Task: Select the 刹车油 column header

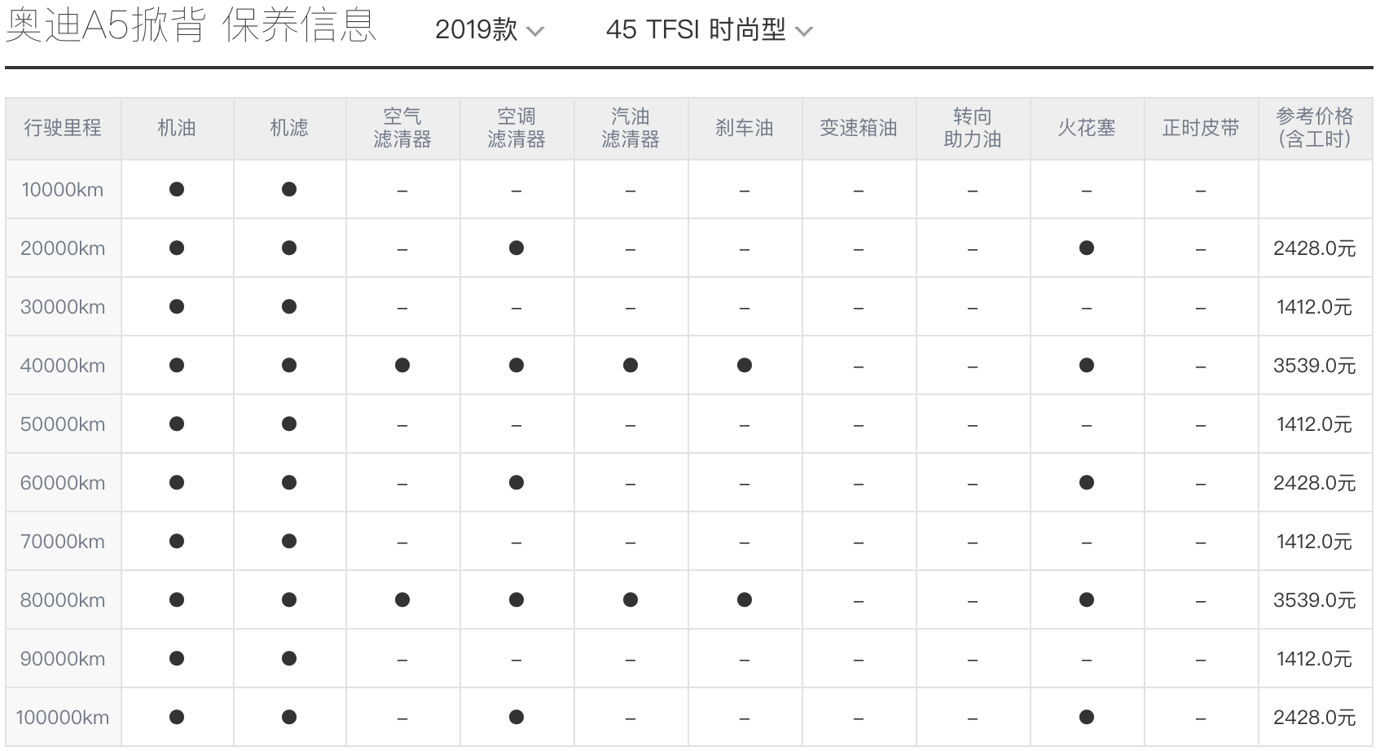Action: pos(745,128)
